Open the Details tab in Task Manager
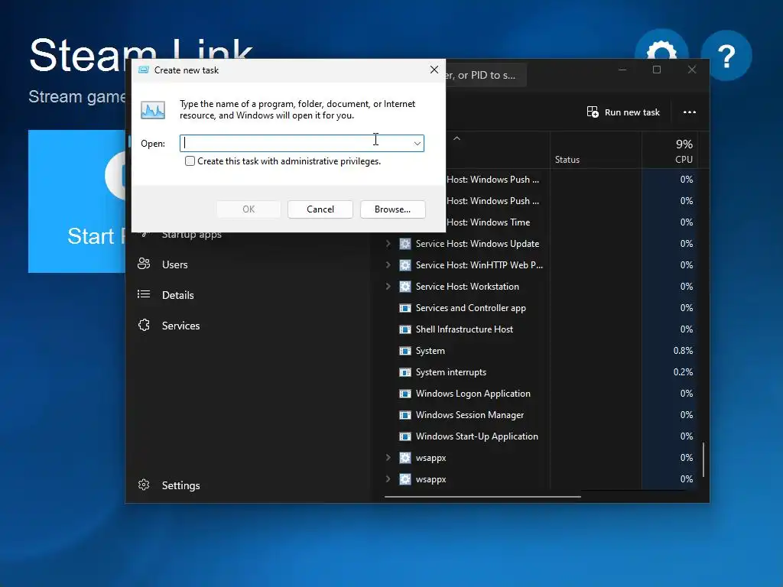The height and width of the screenshot is (587, 783). tap(177, 295)
